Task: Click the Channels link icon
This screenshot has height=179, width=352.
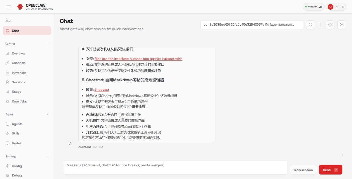Action: pos(7,63)
